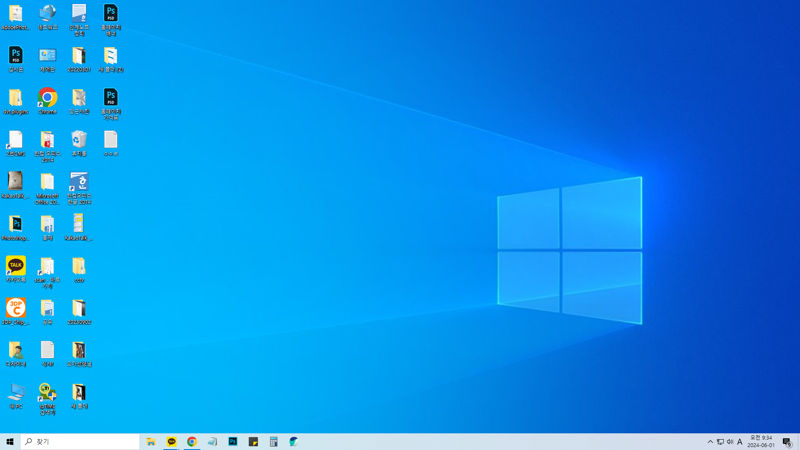Open Naver Whale browser in taskbar
The height and width of the screenshot is (450, 800).
(294, 442)
